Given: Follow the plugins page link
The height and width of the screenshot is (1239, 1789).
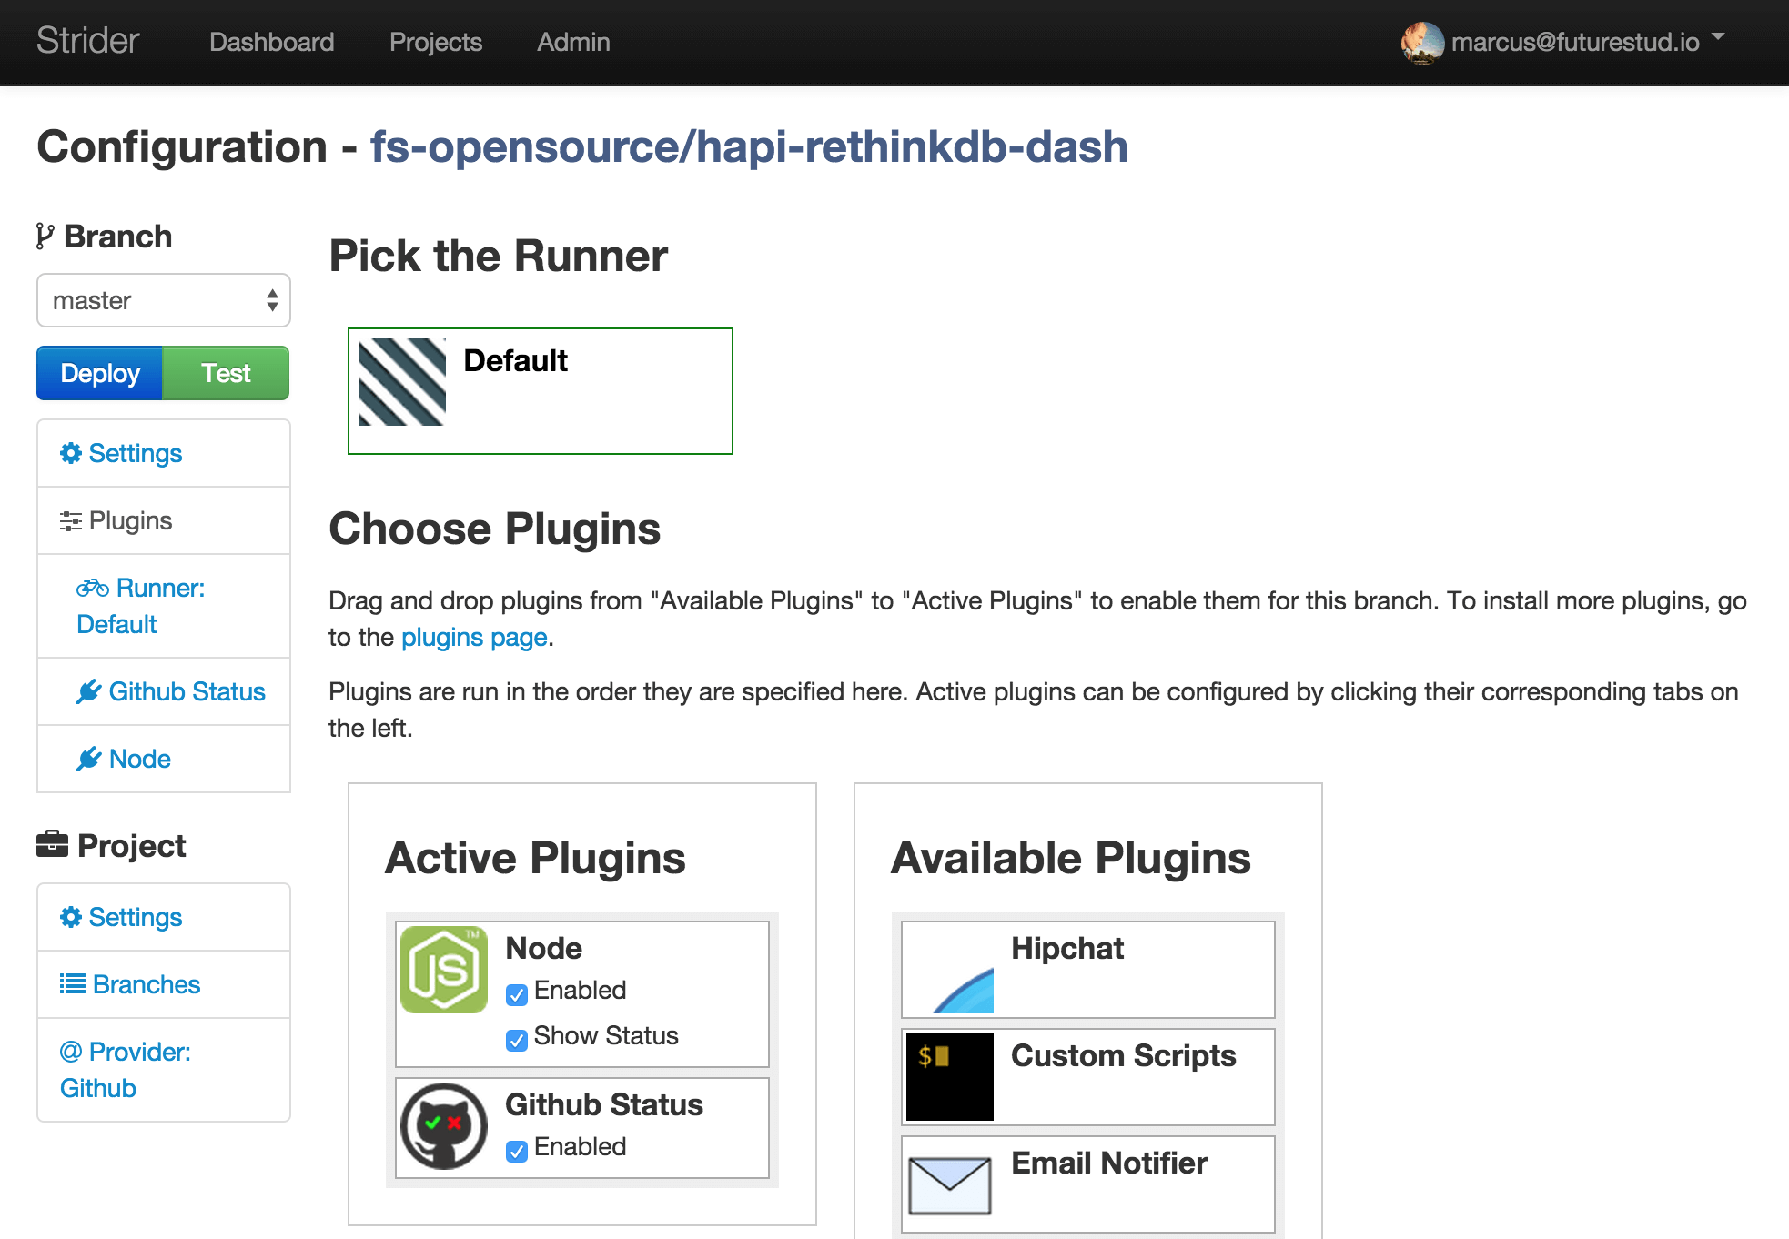Looking at the screenshot, I should tap(474, 637).
